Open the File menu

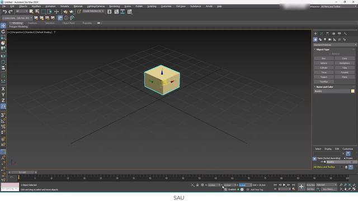click(4, 6)
